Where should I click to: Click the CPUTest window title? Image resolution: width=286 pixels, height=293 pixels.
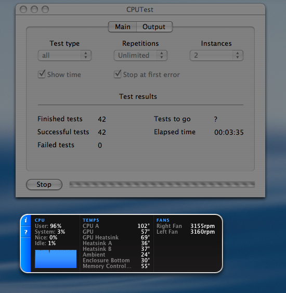(140, 9)
